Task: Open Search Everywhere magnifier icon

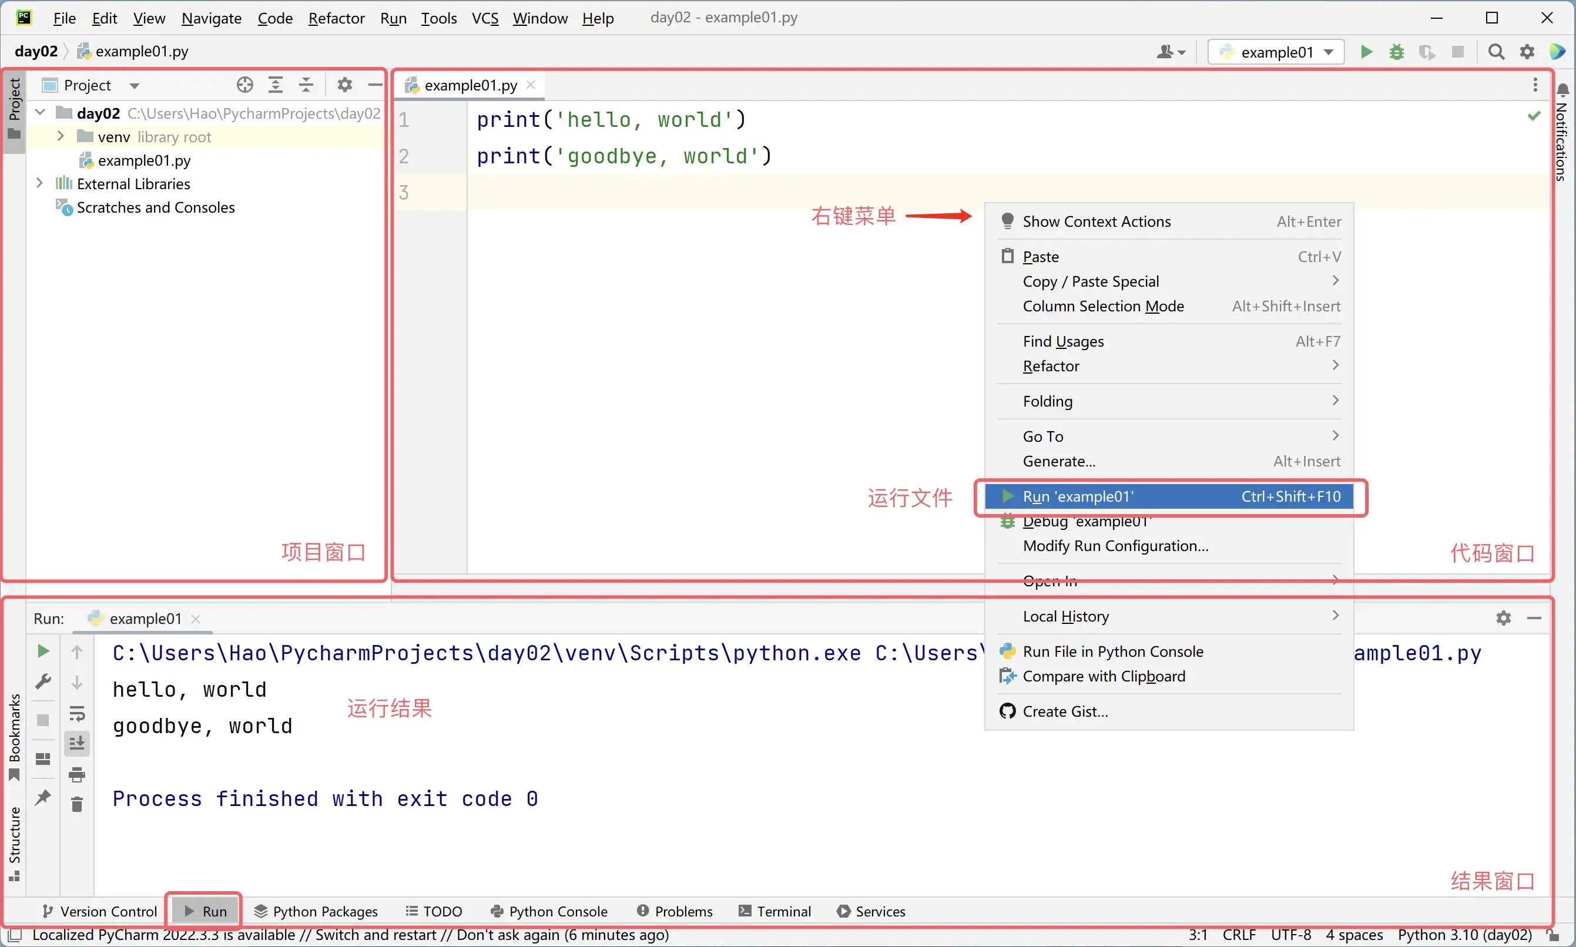Action: pos(1497,52)
